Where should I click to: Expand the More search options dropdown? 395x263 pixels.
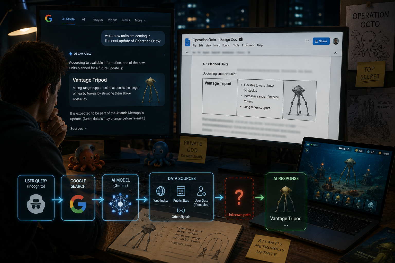[140, 20]
